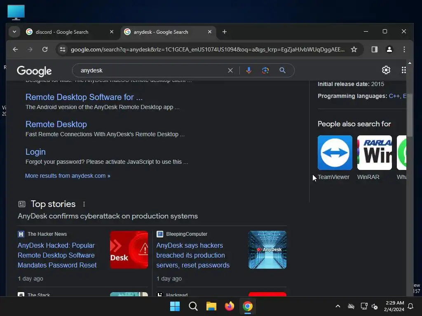The image size is (422, 316).
Task: Click the TeamViewer label
Action: click(333, 177)
